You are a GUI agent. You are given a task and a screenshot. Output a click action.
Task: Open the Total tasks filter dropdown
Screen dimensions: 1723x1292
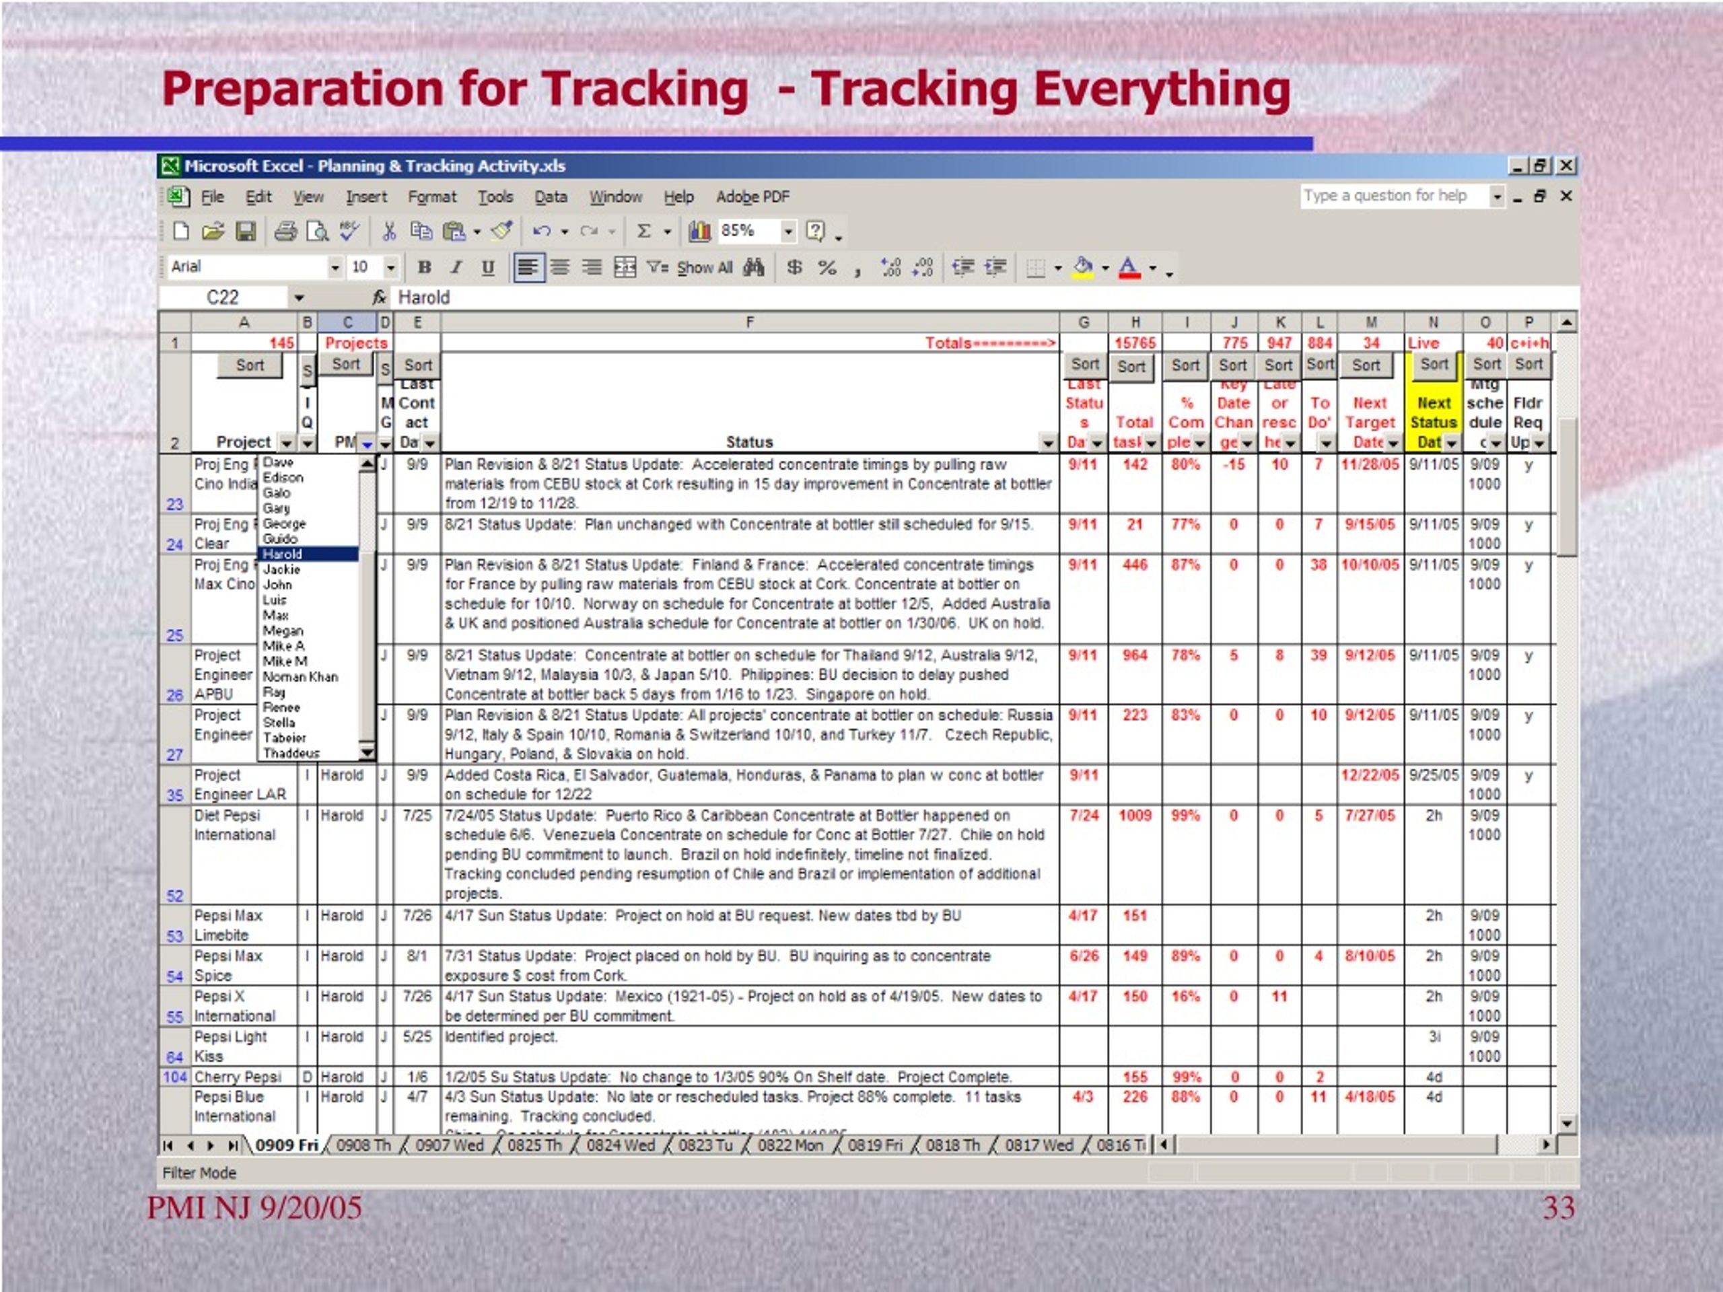pos(1152,443)
